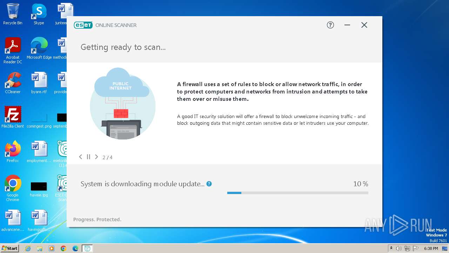Screen dimensions: 449x253
Task: Open byare.rtf document icon
Action: click(39, 83)
